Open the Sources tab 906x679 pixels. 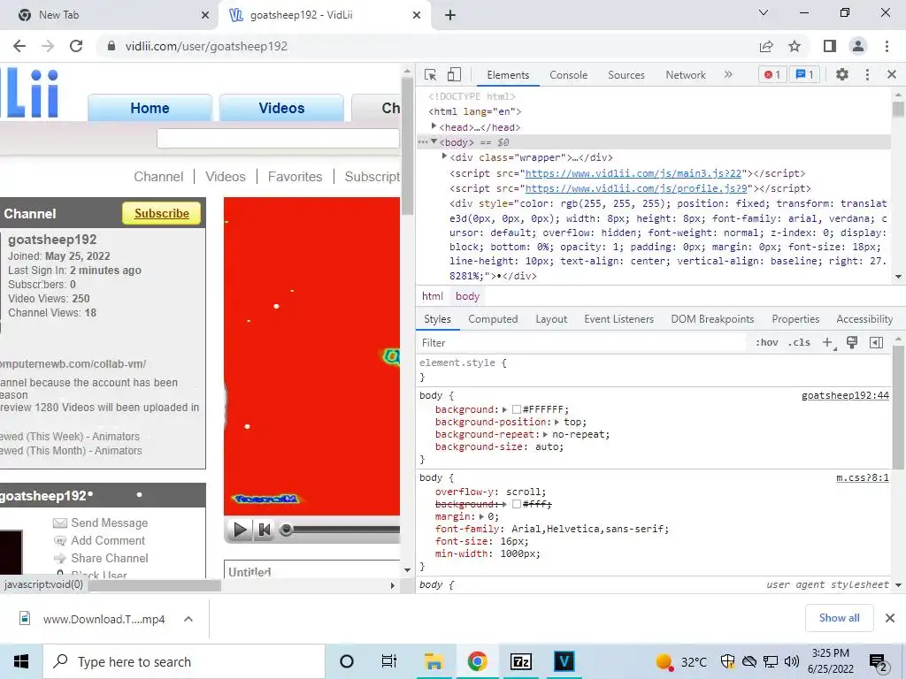coord(626,75)
